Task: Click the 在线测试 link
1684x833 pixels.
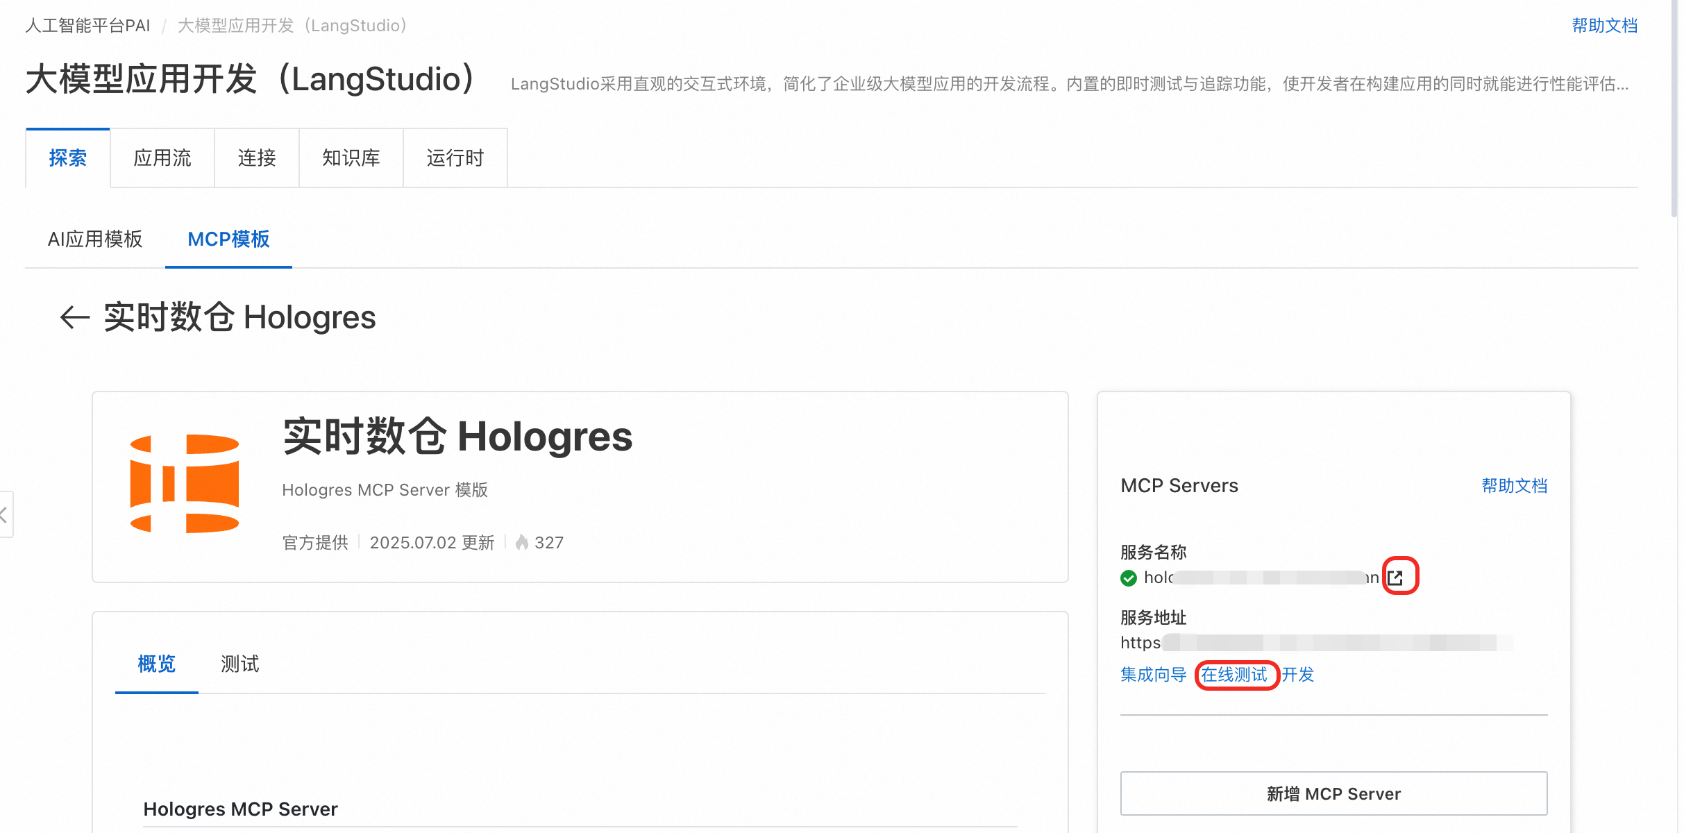Action: (1234, 675)
